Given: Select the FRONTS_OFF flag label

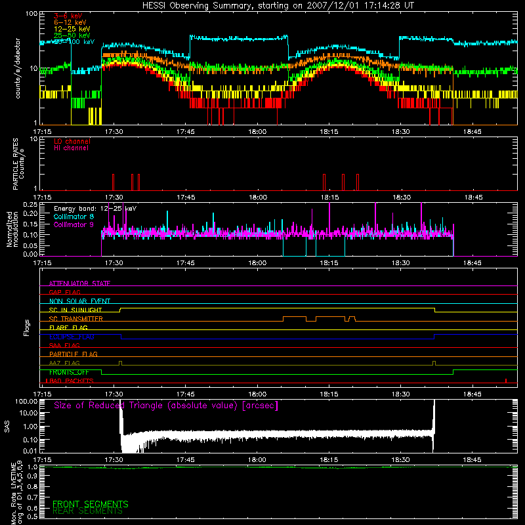Looking at the screenshot, I should (69, 372).
